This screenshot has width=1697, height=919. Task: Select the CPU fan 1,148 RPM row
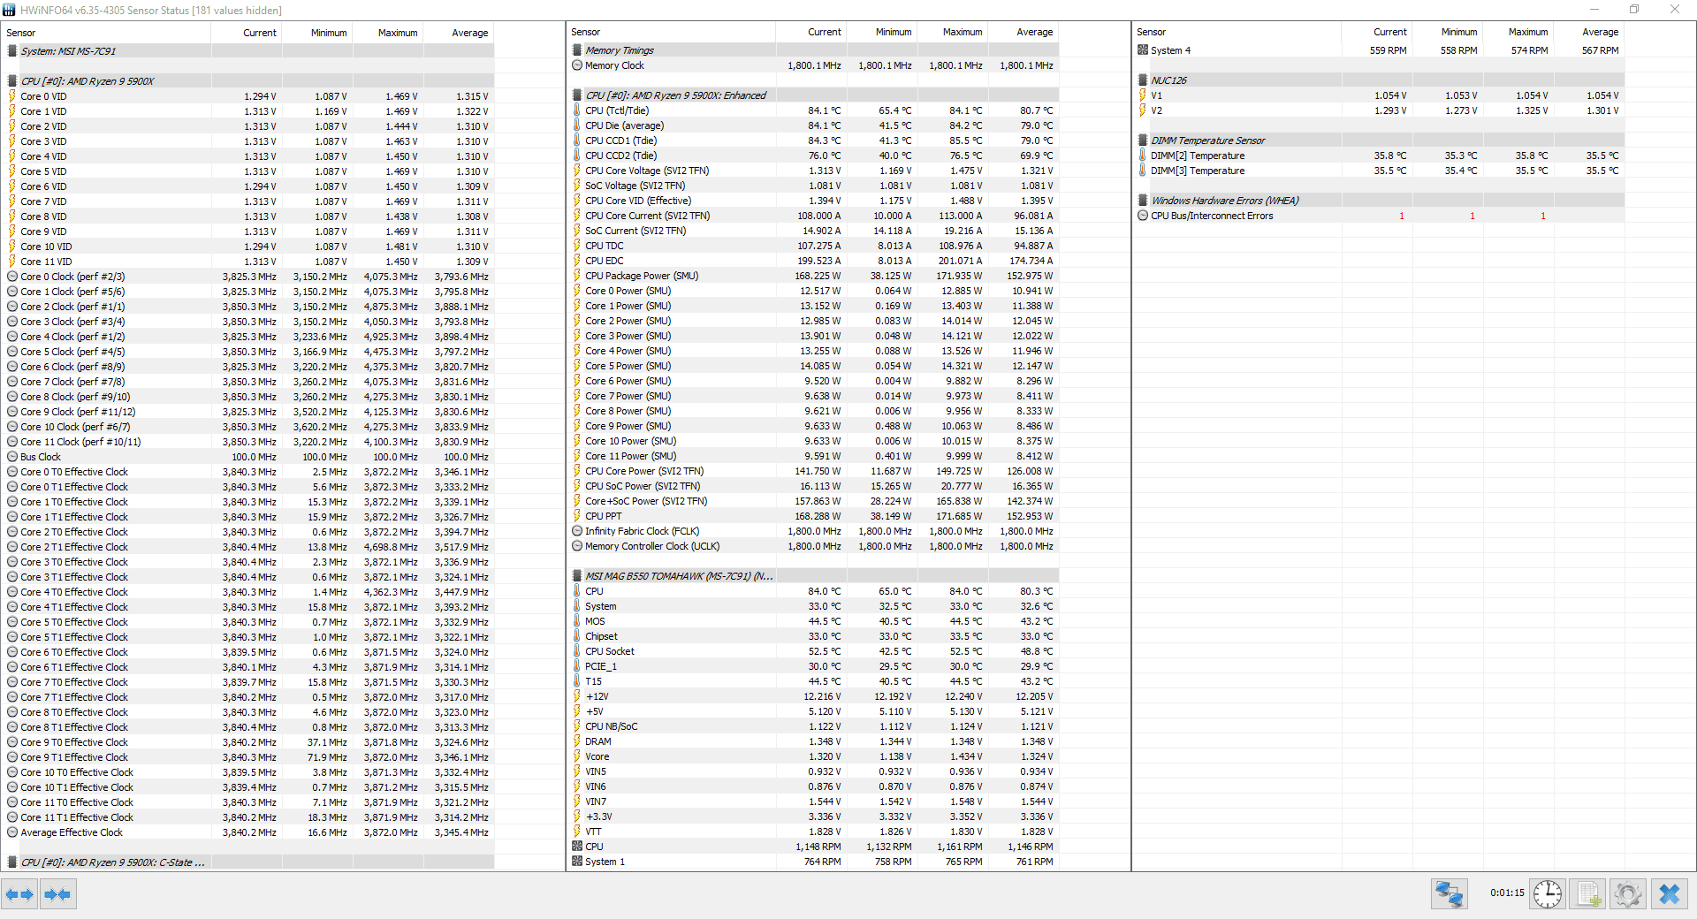click(x=812, y=847)
